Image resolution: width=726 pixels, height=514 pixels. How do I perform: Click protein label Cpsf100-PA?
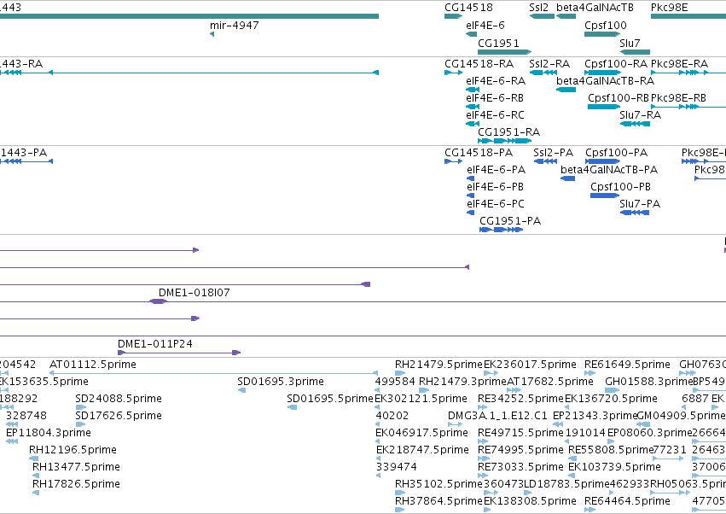617,153
